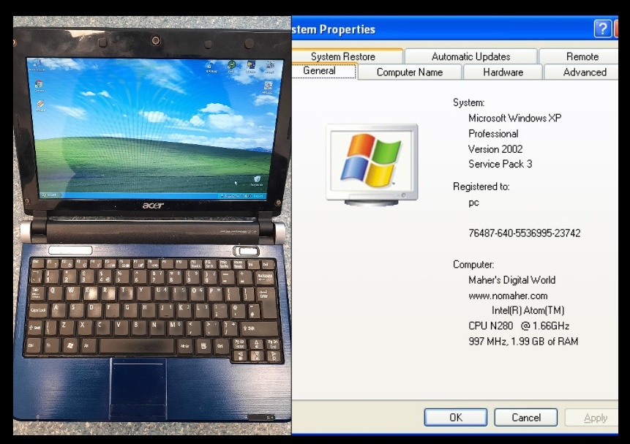This screenshot has height=444, width=630.
Task: Click the green Start button on laptop taskbar
Action: coord(50,195)
